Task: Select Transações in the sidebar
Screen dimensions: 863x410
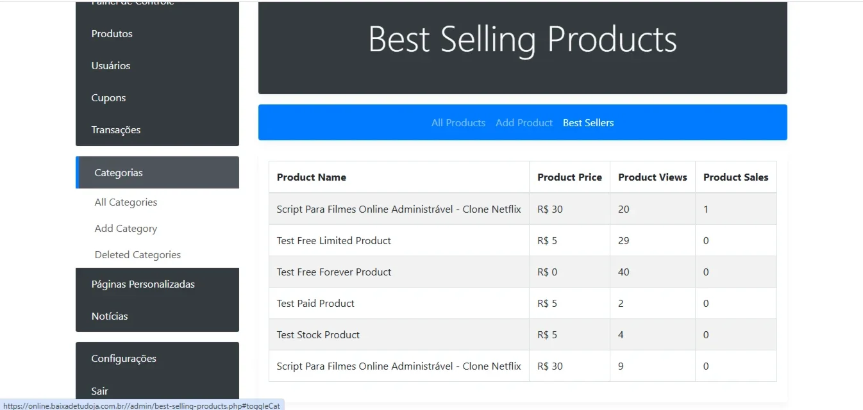Action: [x=157, y=130]
